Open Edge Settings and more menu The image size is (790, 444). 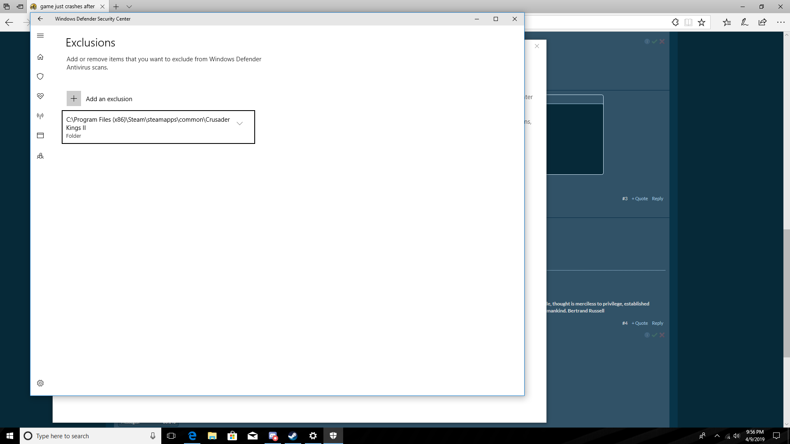[781, 23]
